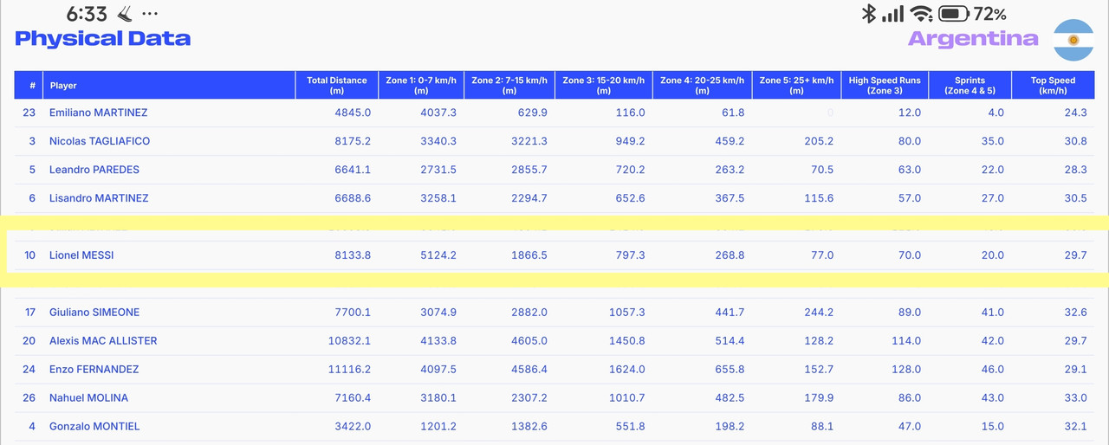This screenshot has height=445, width=1109.
Task: Tap the Wi-Fi status icon
Action: pyautogui.click(x=921, y=14)
